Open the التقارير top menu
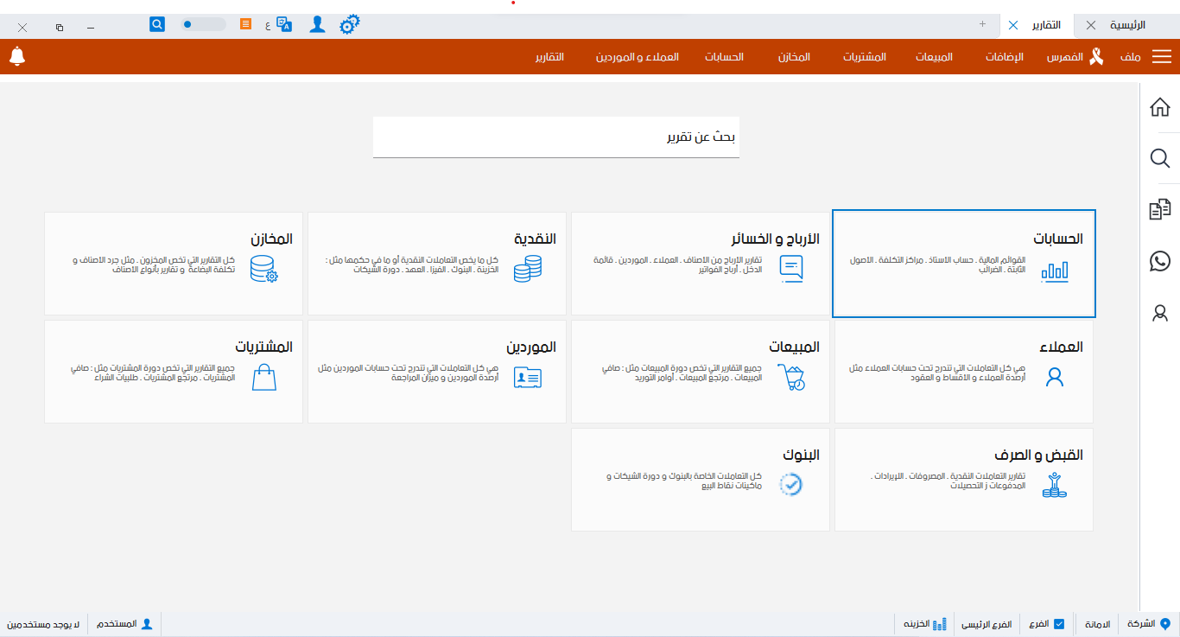Image resolution: width=1180 pixels, height=637 pixels. click(549, 57)
